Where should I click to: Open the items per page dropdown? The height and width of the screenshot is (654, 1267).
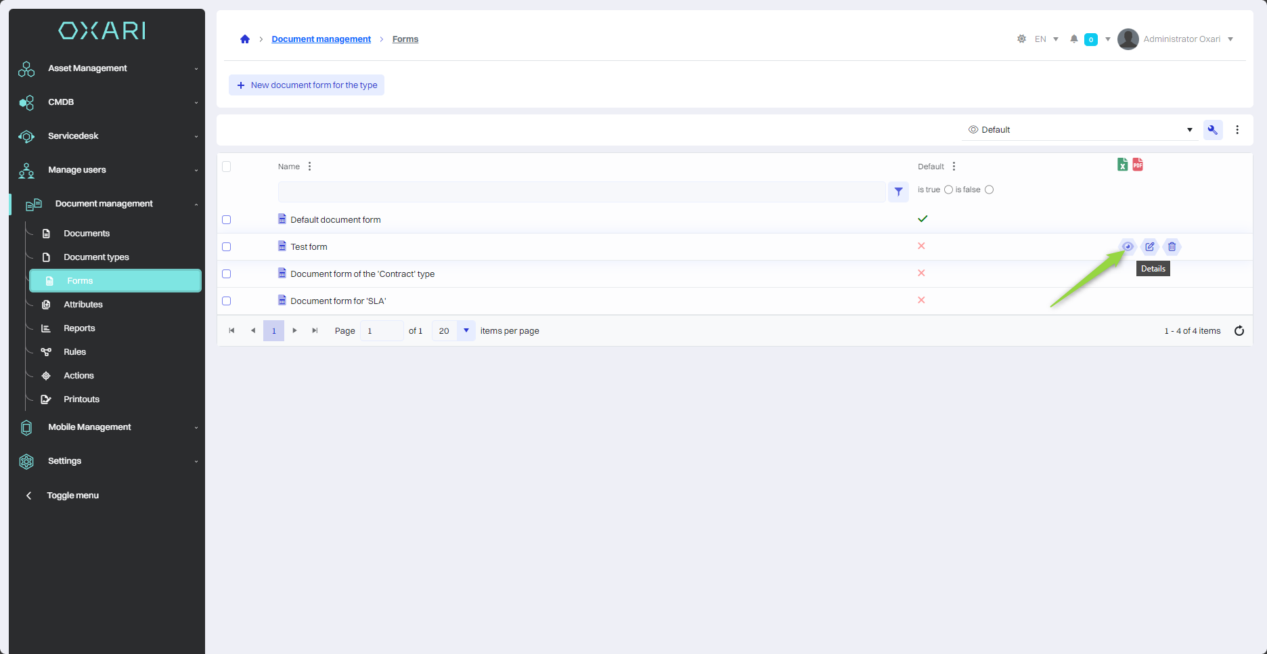click(x=466, y=331)
